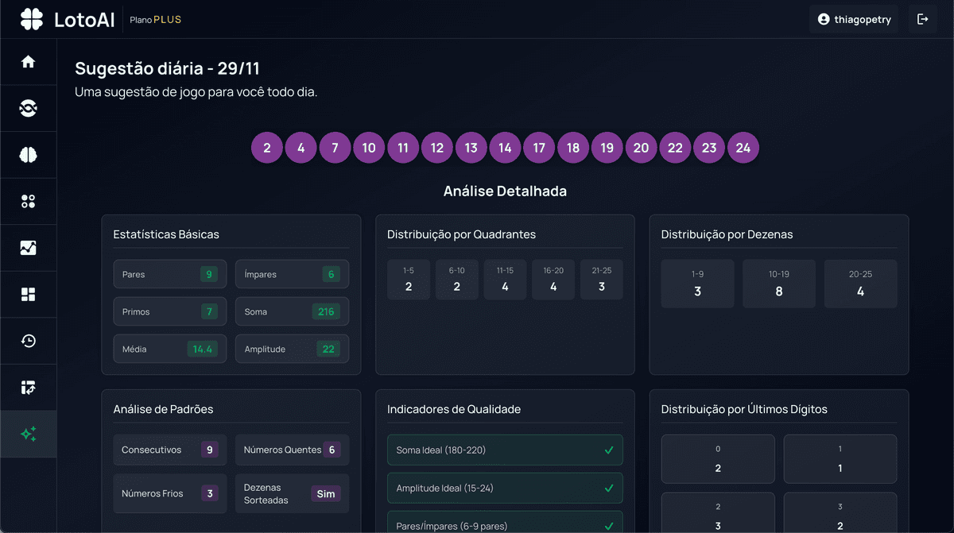Click the 10-19 dezenas distribution tile
The height and width of the screenshot is (533, 954).
coord(779,284)
